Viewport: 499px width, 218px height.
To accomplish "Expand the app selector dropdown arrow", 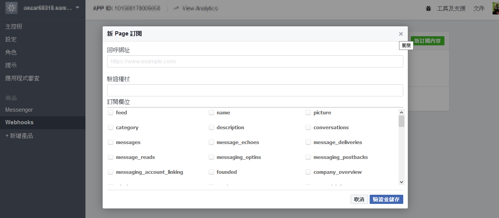I will (77, 8).
